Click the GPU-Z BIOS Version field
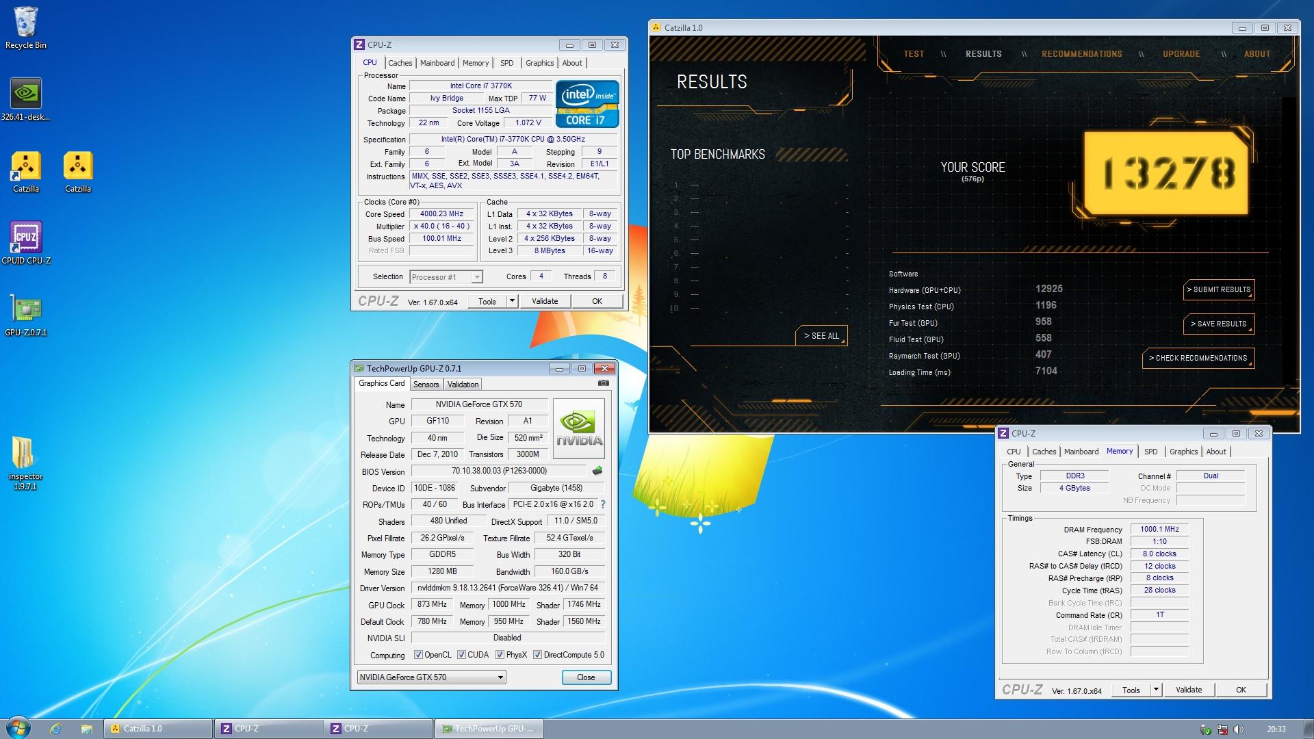 [x=499, y=471]
